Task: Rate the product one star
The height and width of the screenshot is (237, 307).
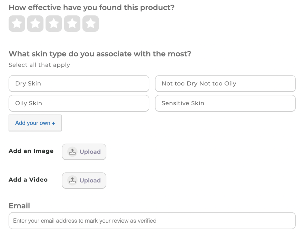Action: (17, 23)
